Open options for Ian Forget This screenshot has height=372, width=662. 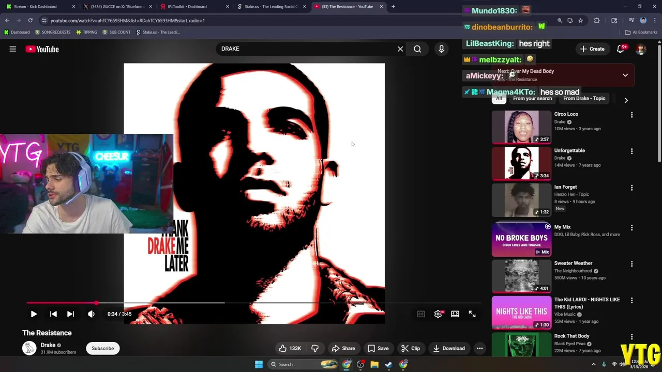click(631, 188)
